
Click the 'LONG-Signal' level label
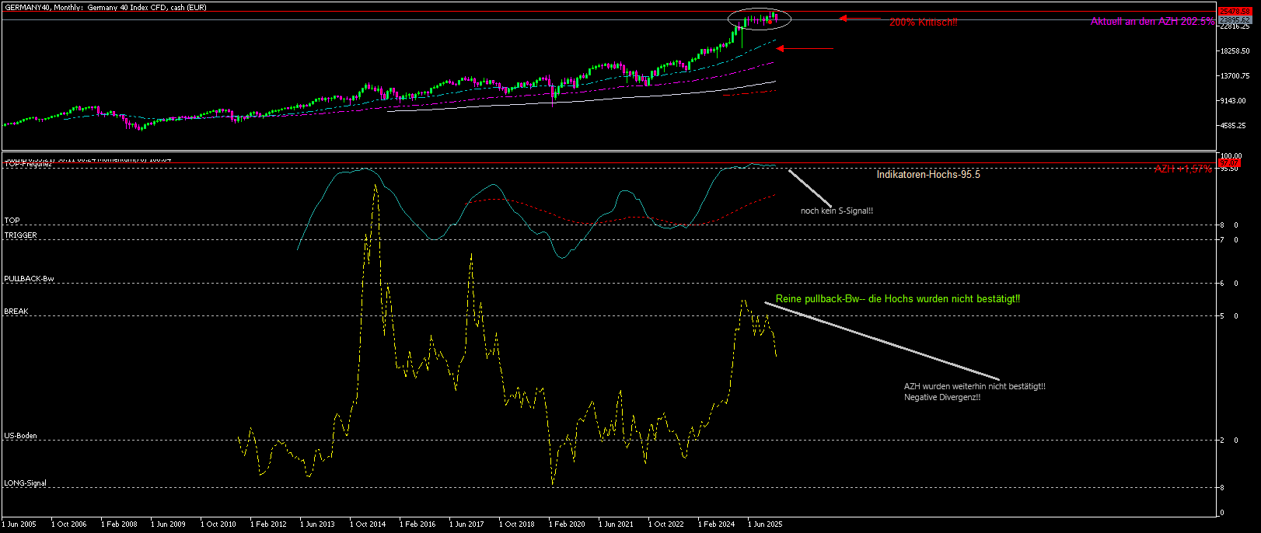pyautogui.click(x=25, y=483)
